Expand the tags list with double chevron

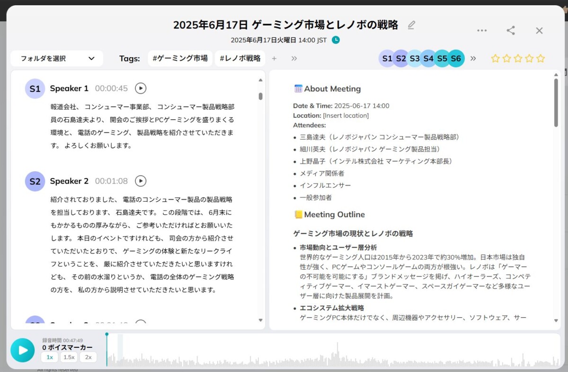click(x=294, y=58)
